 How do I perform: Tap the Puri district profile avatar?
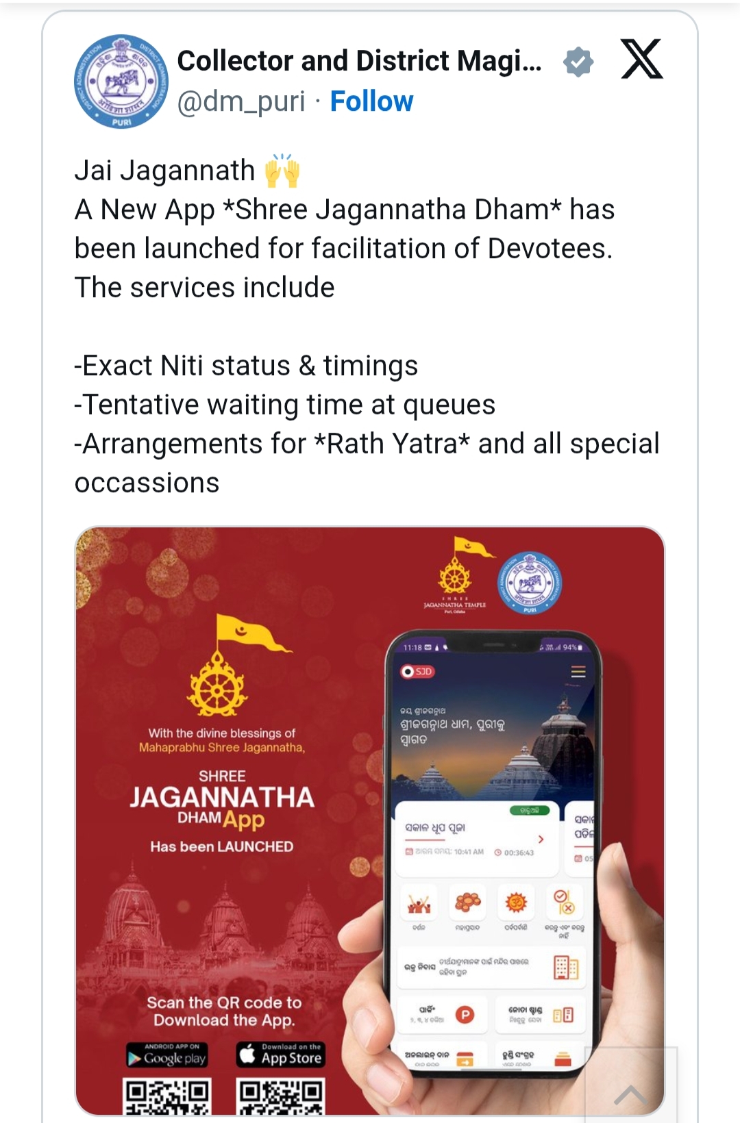121,81
